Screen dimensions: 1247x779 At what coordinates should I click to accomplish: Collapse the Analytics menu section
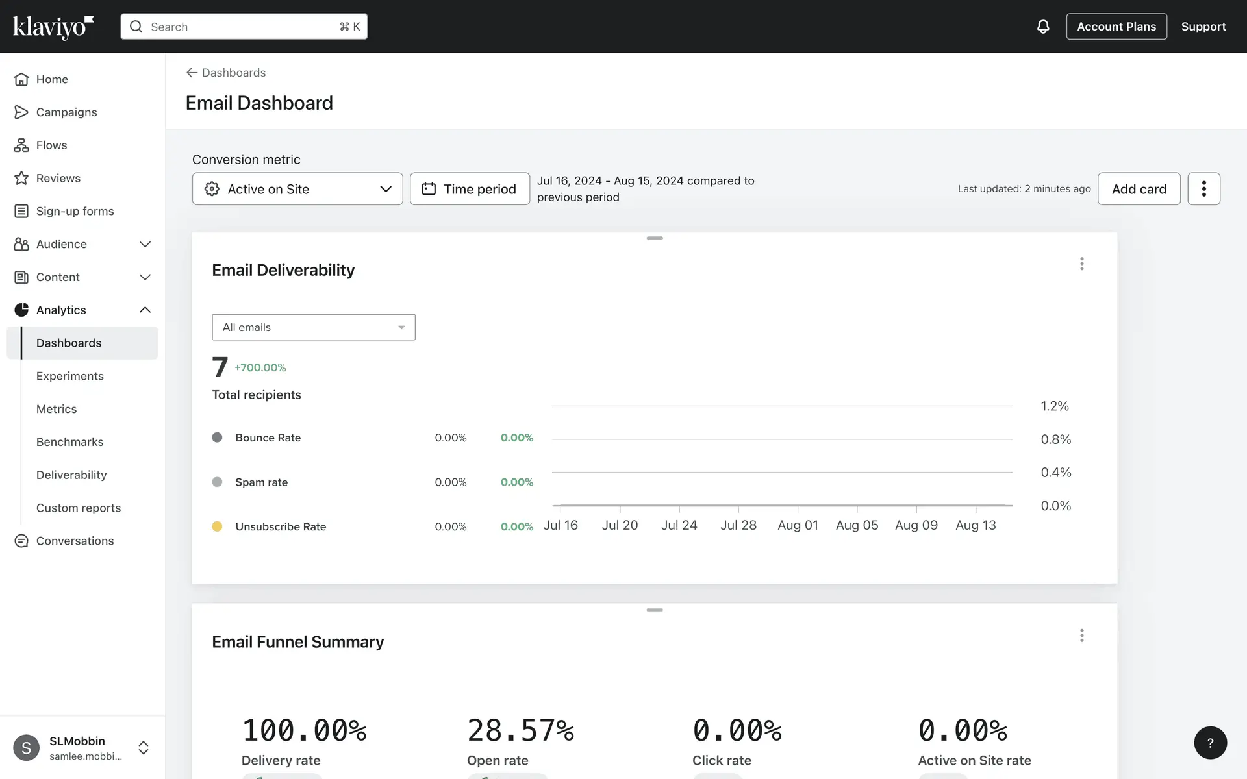[x=145, y=310]
